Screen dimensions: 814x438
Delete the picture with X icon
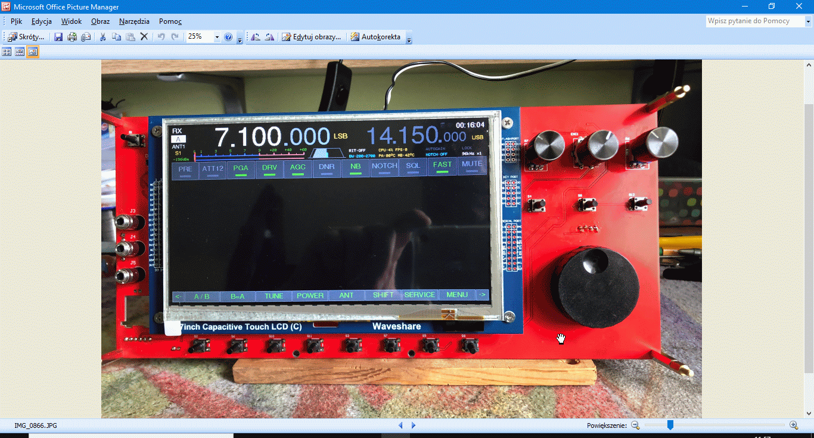click(x=144, y=37)
